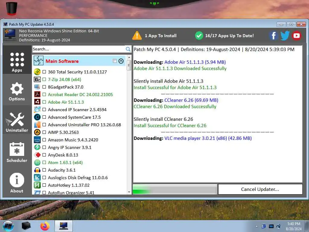Click the Adobe Air 51.1.1.3 download link
Screen dimensions: 309x232
[195, 62]
